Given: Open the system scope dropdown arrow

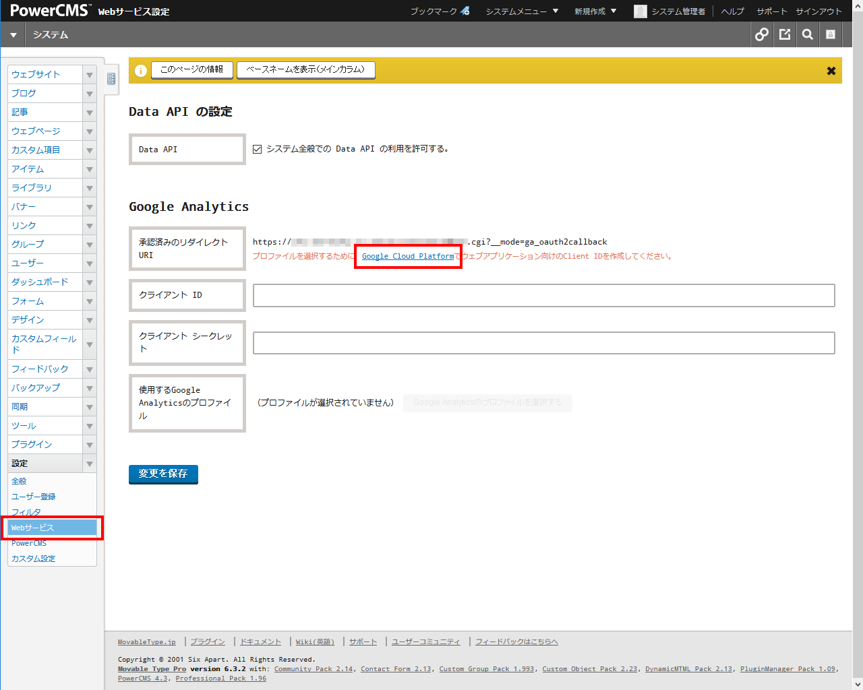Looking at the screenshot, I should tap(13, 35).
